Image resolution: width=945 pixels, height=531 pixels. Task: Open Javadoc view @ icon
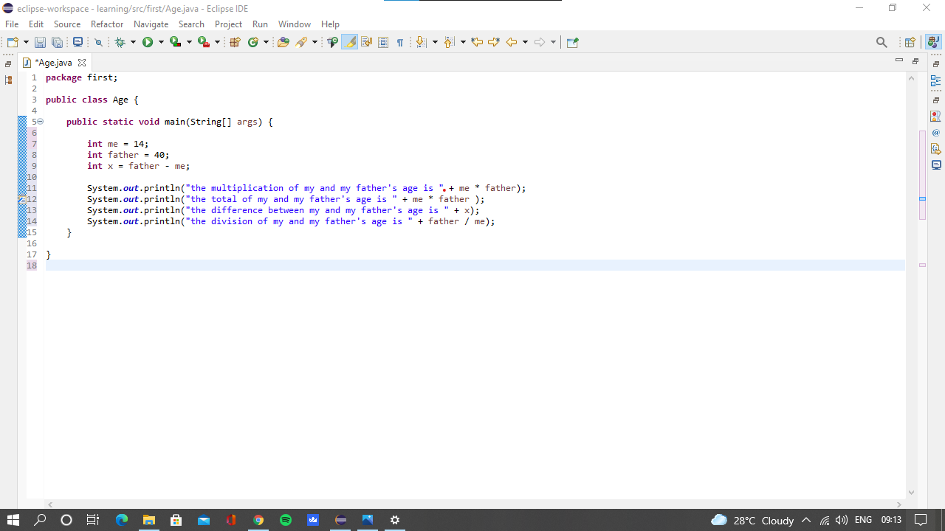(x=936, y=133)
